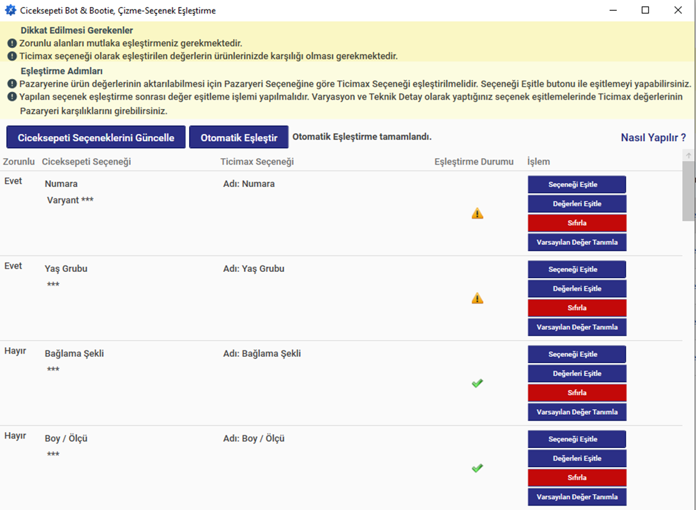Click Değerleri Eşitle for Yaş Grubu row
Screen dimensions: 696x510
(x=577, y=289)
